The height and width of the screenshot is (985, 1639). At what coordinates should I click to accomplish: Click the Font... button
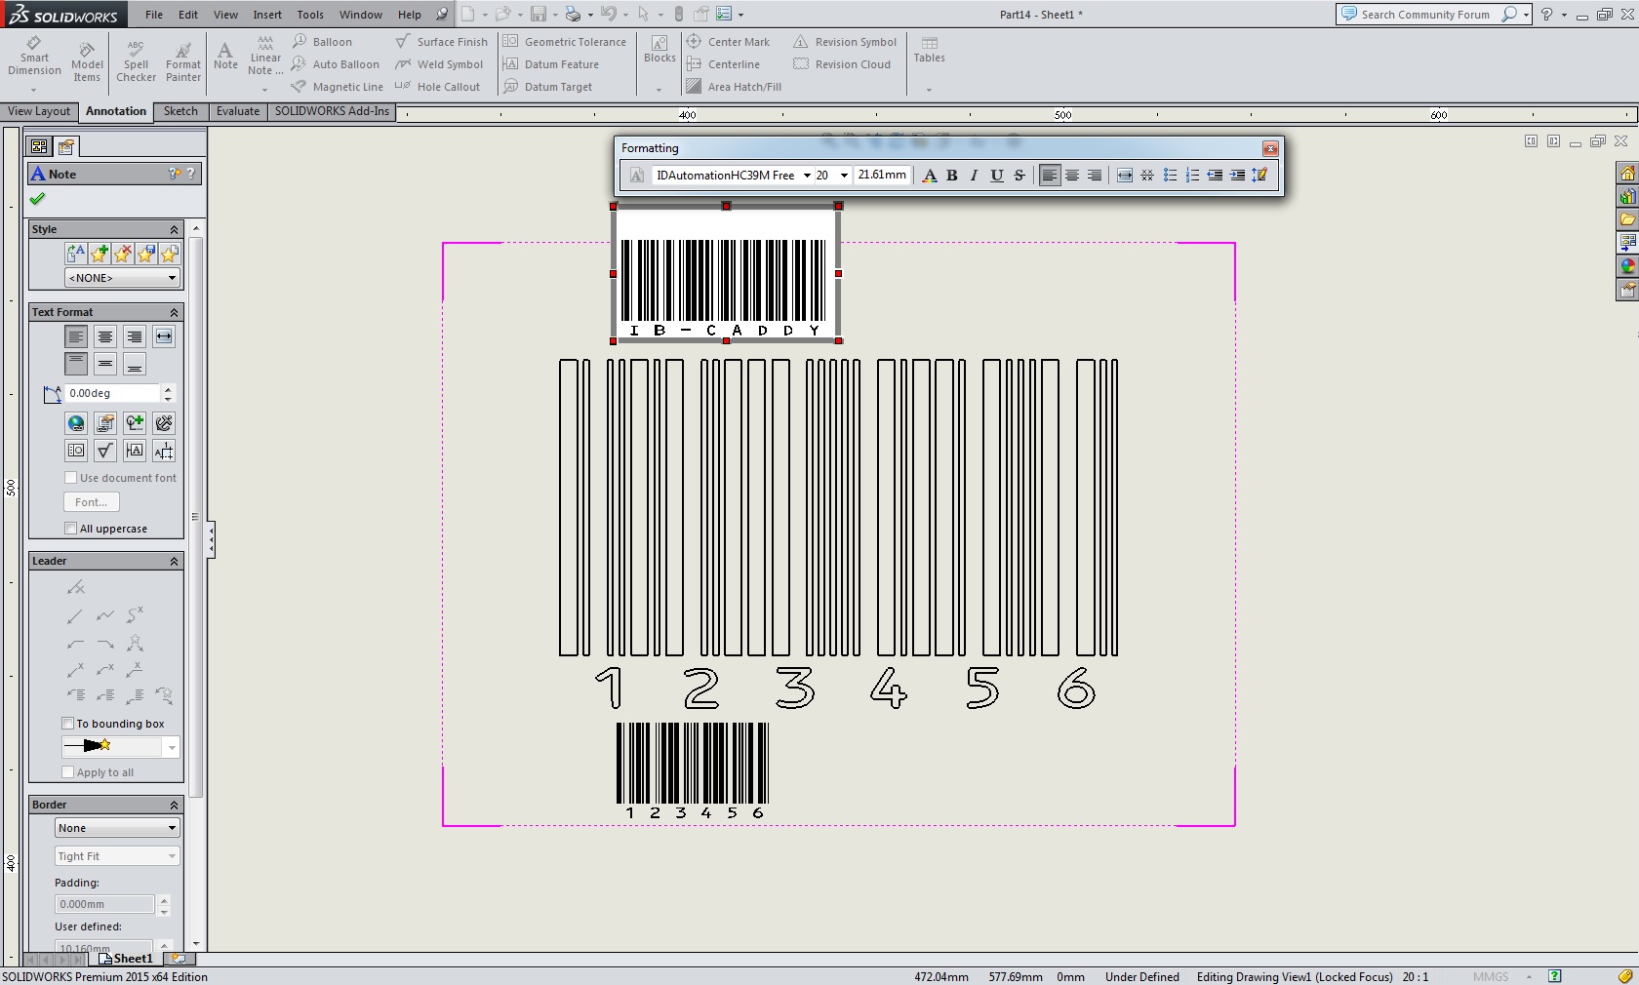tap(92, 502)
